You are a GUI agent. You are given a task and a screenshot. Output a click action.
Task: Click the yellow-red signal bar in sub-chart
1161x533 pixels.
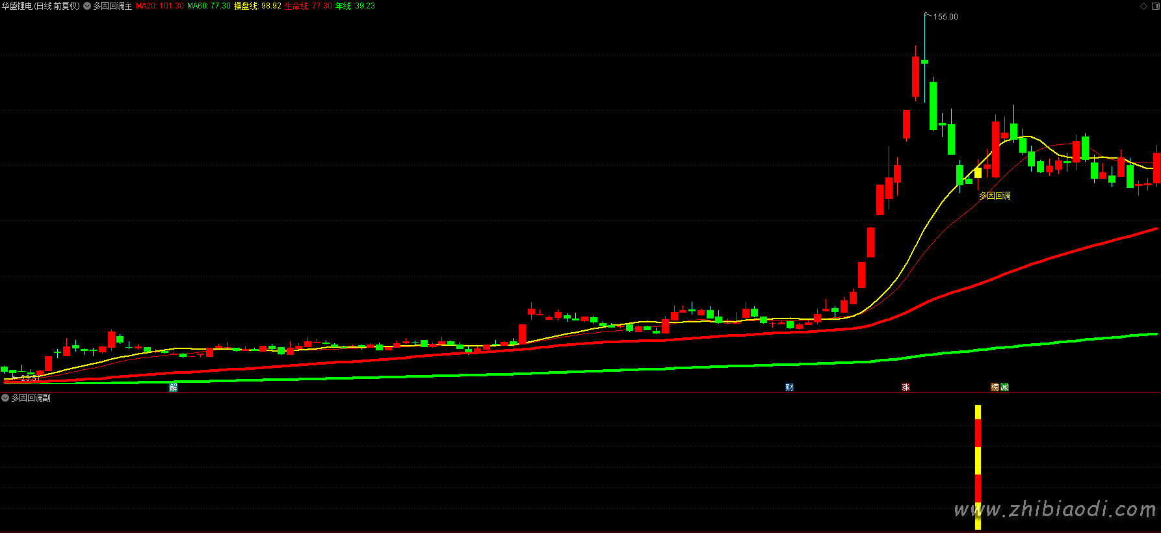point(978,467)
